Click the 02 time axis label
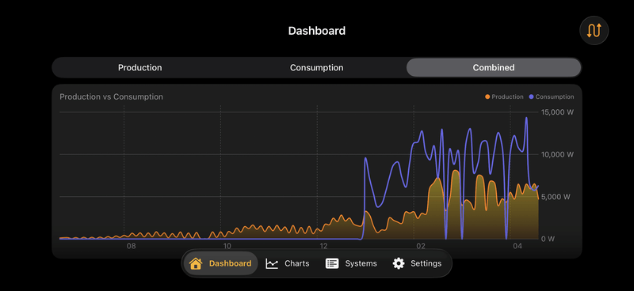634x291 pixels. [x=421, y=246]
